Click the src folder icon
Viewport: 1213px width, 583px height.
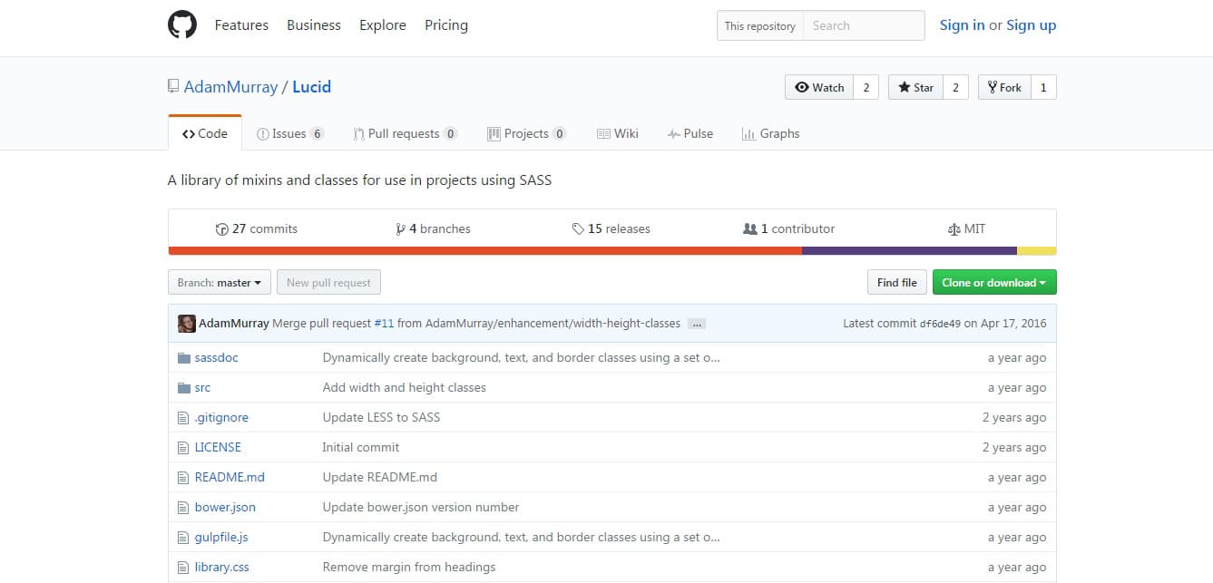(x=183, y=387)
